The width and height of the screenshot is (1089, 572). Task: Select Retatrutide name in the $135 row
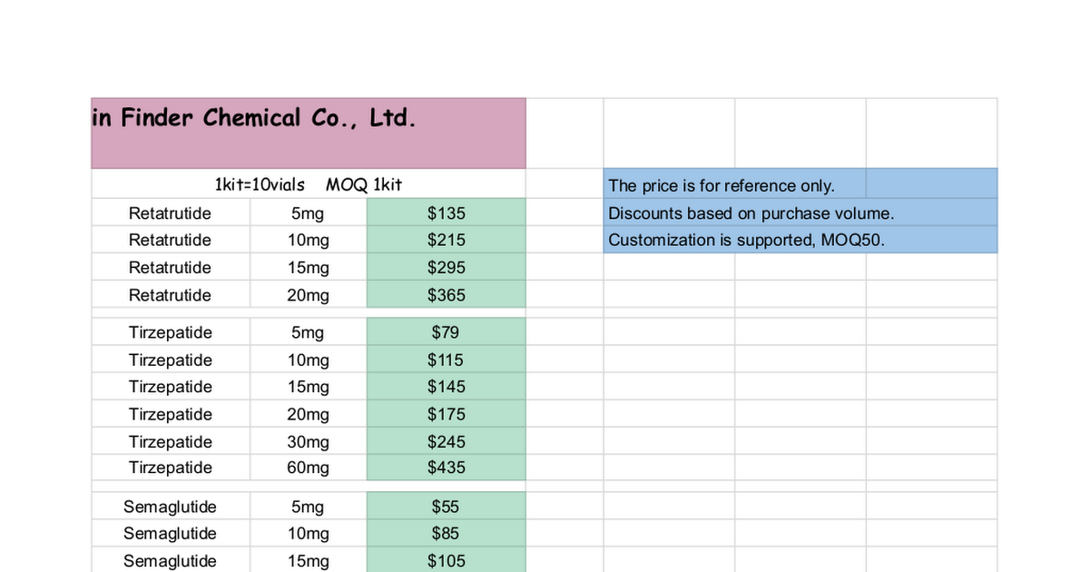coord(170,213)
